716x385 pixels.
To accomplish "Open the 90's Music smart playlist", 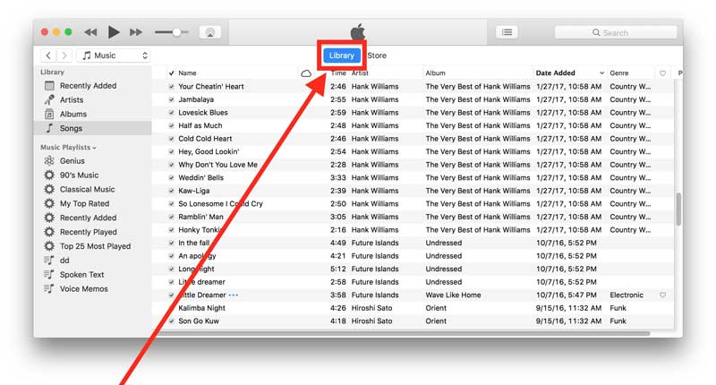I will point(79,175).
